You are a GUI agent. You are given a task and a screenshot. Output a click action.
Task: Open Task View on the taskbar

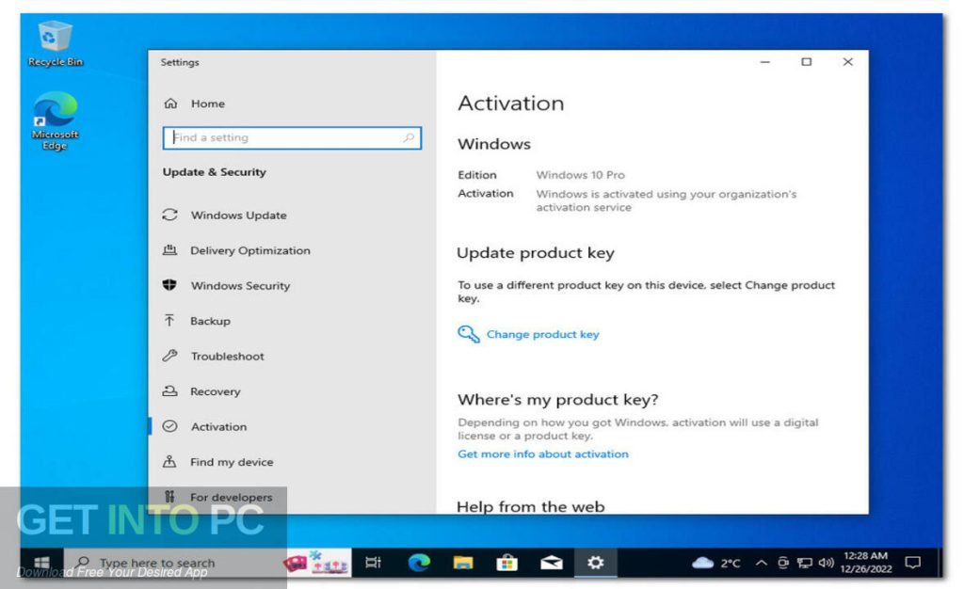click(373, 562)
